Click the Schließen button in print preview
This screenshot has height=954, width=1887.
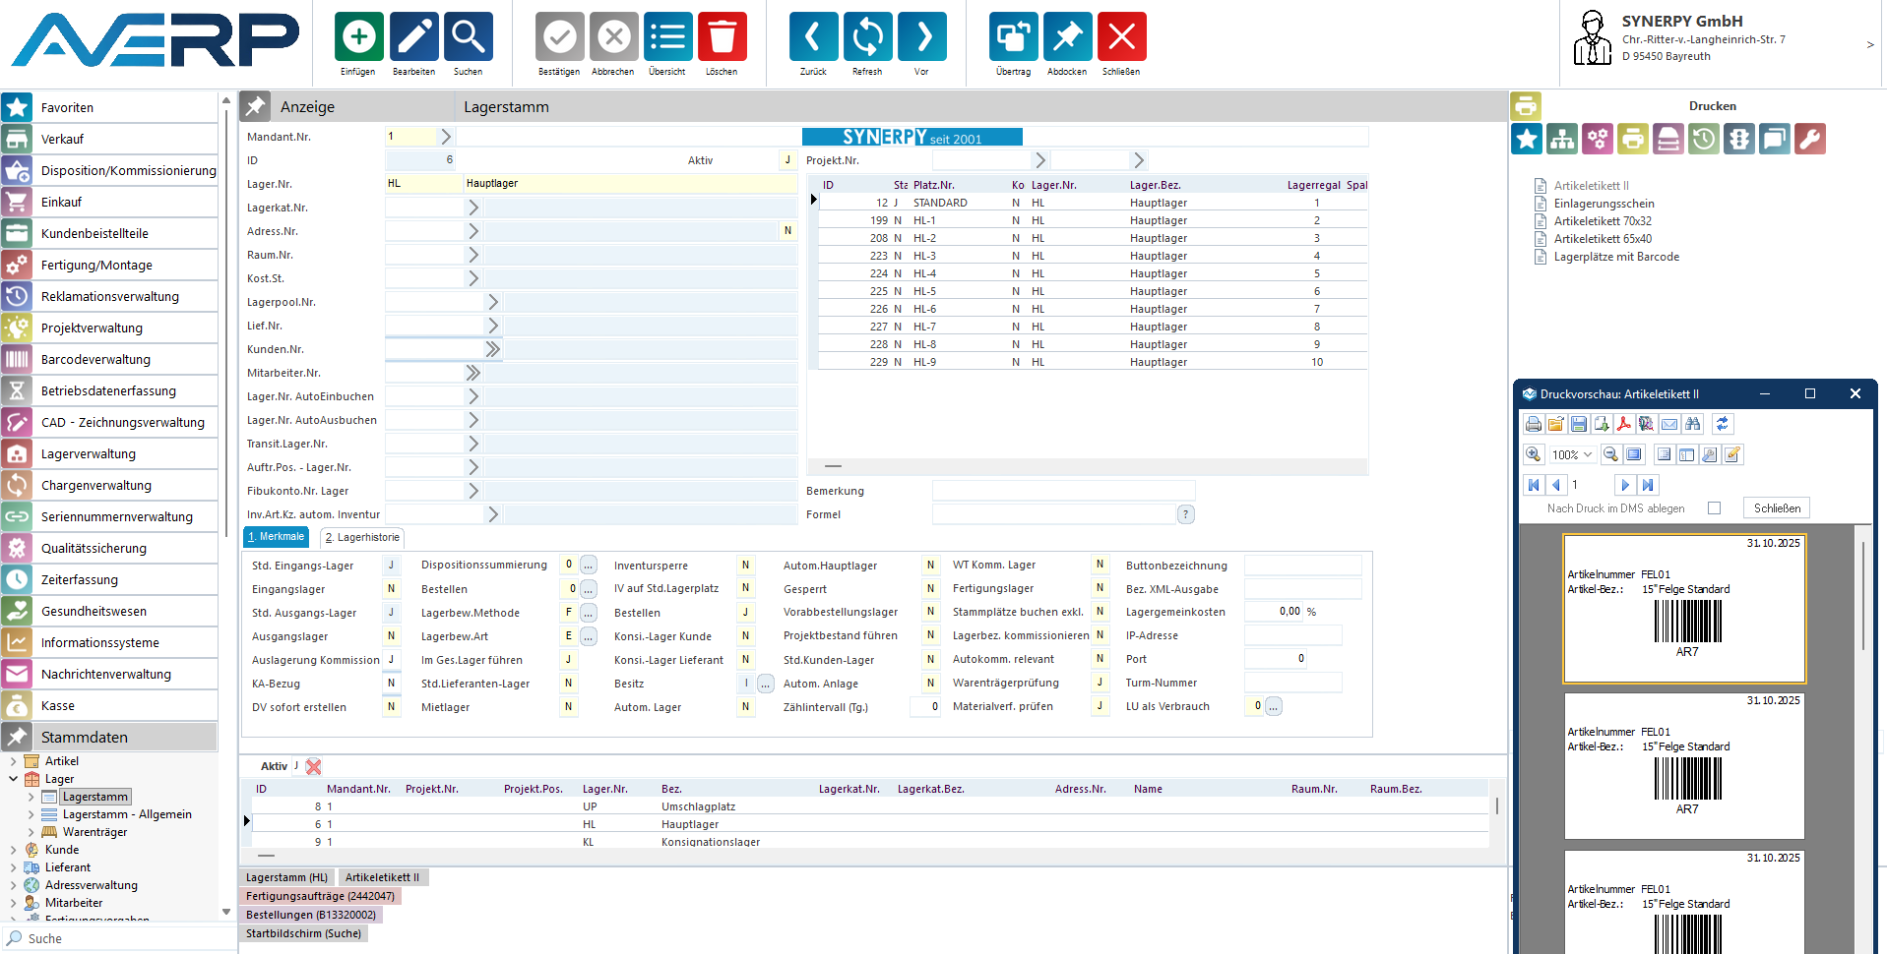(x=1777, y=508)
